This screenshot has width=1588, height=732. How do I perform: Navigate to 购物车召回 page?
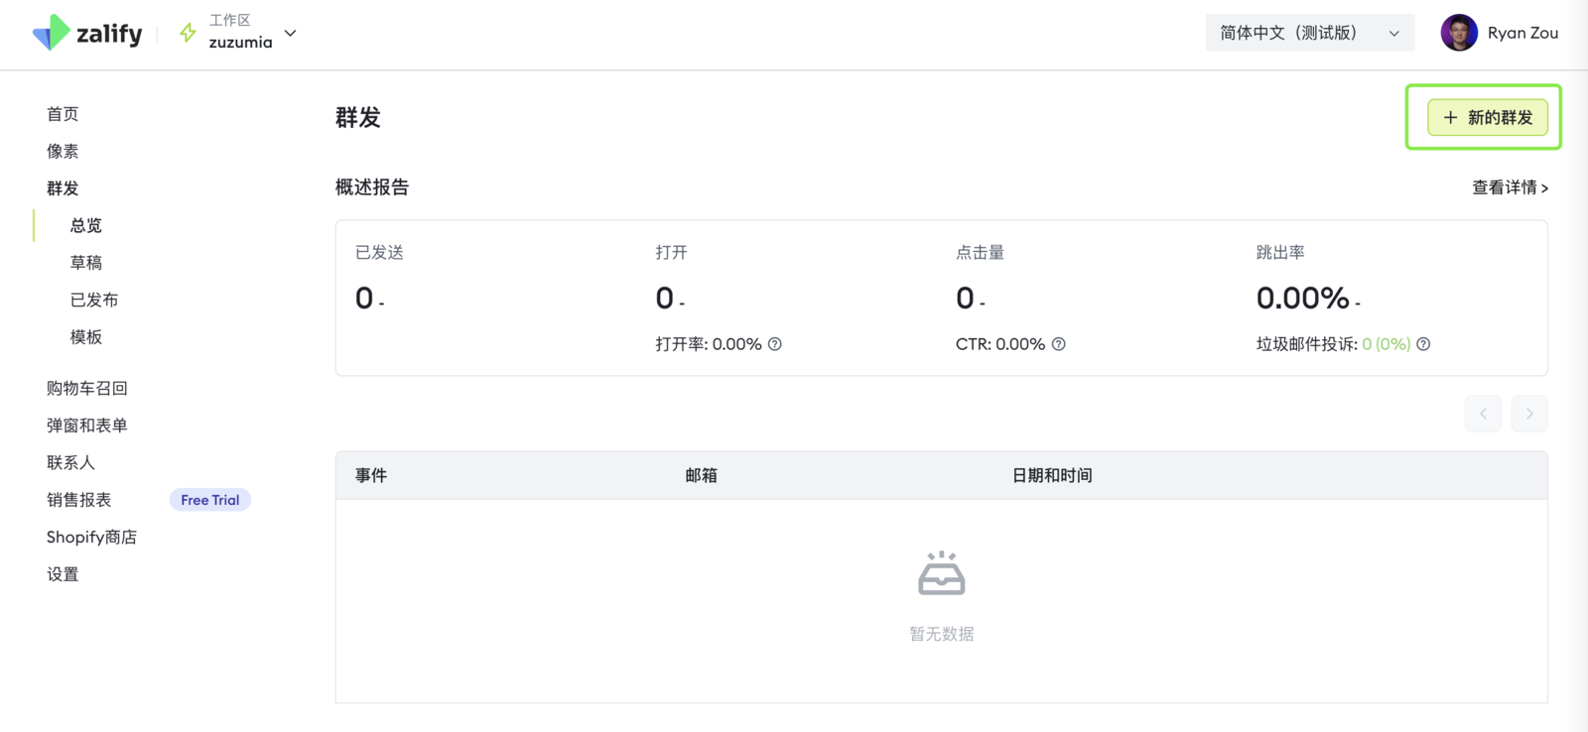87,388
